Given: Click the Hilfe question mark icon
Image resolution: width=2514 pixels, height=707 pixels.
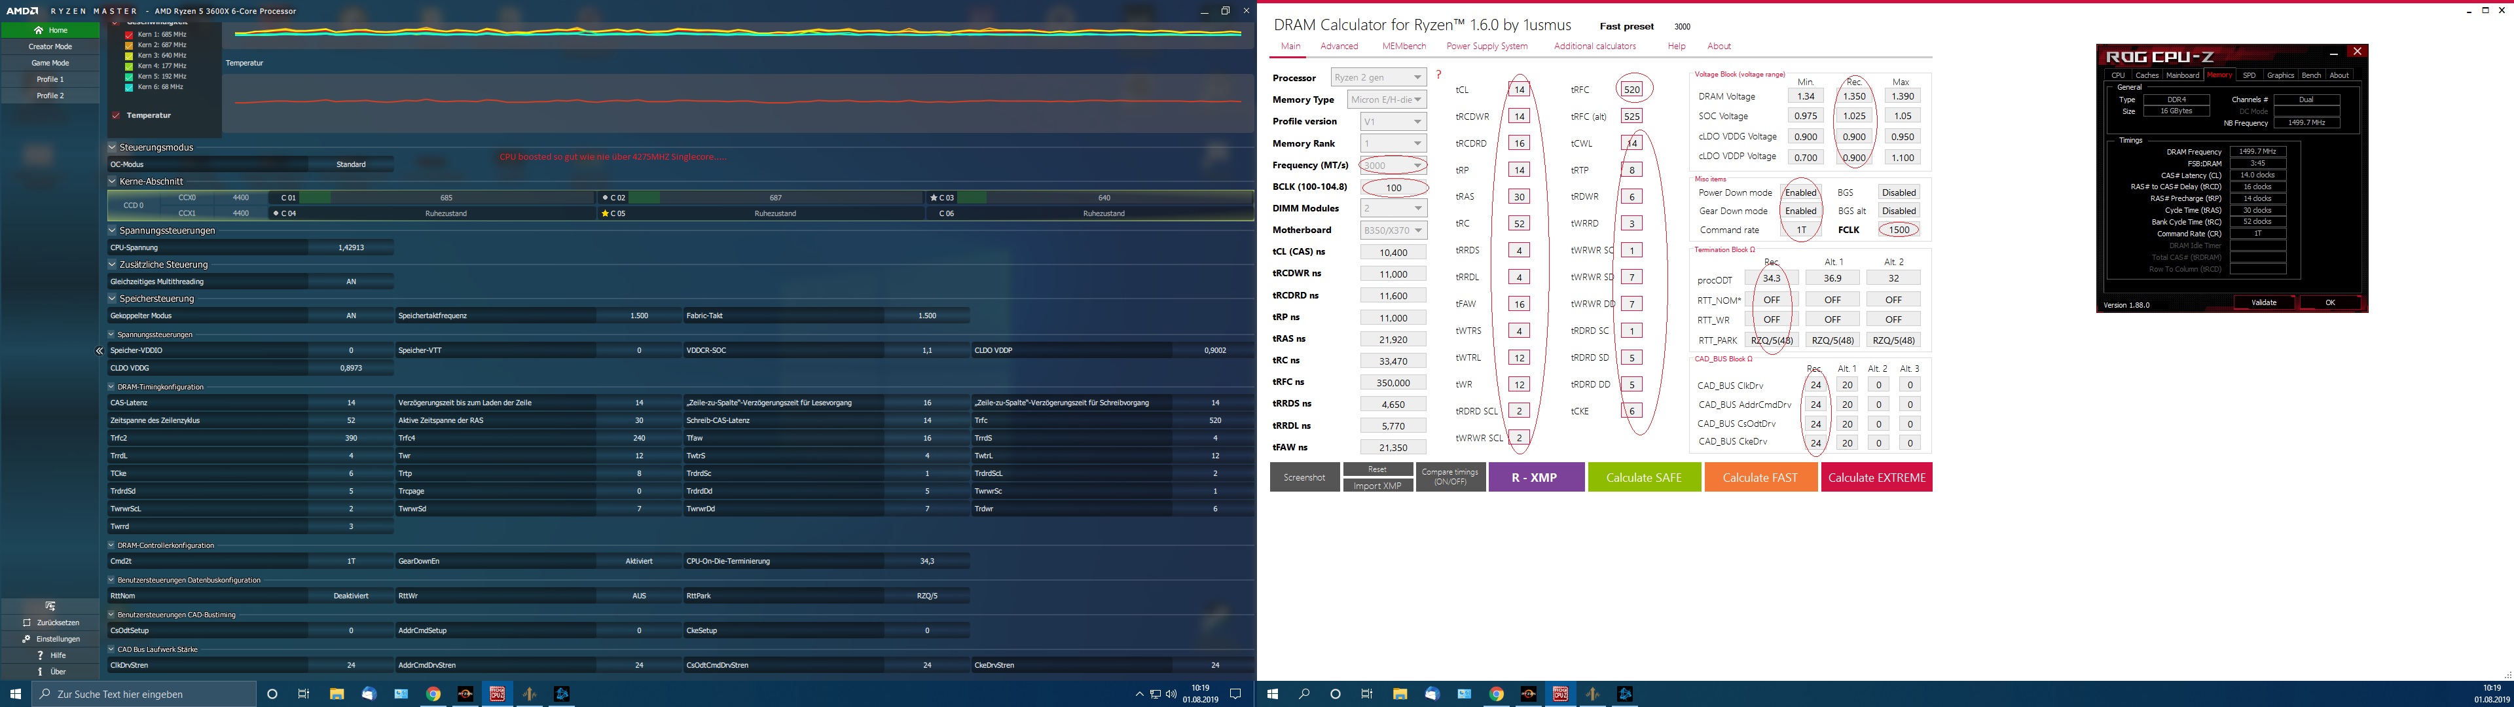Looking at the screenshot, I should [39, 655].
